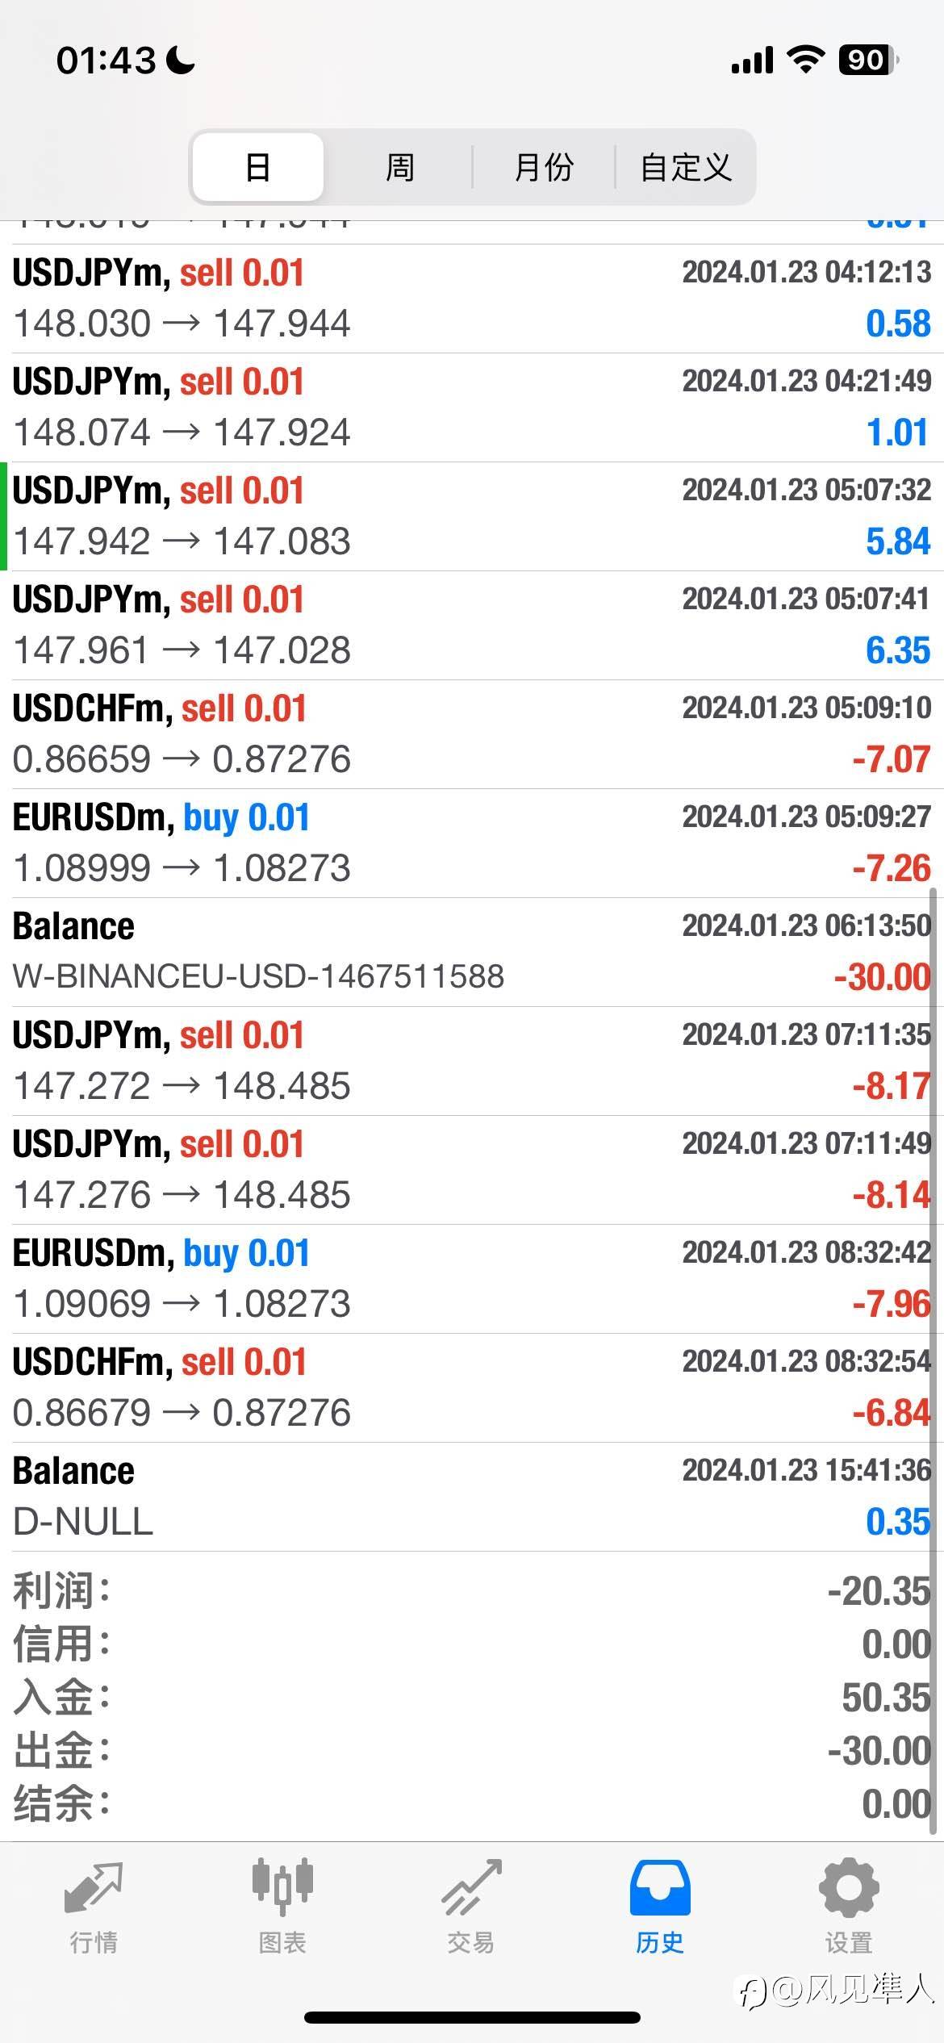Expand the USDCHFm sell trade losing -7.07
Viewport: 944px width, 2043px height.
point(472,734)
